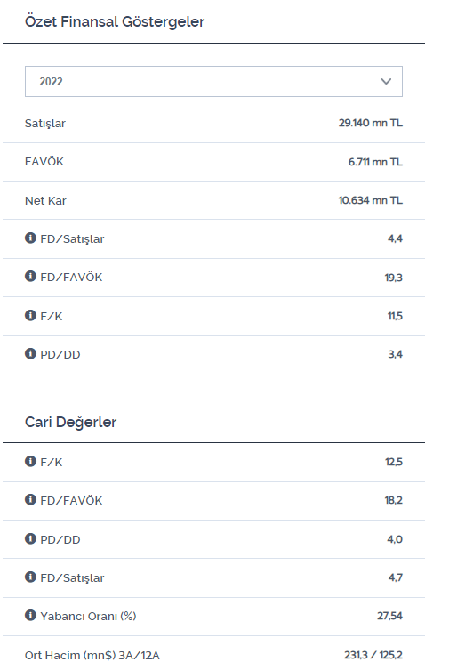Viewport: 449px width, 670px height.
Task: Click the Net Kar value 10.634 mn TL
Action: 371,200
